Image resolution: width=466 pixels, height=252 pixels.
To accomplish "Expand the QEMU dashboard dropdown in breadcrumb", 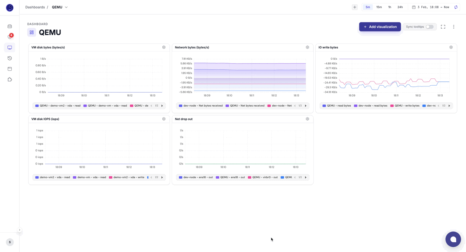I will click(x=66, y=7).
